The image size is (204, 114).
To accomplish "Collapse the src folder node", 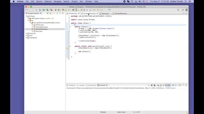I will pyautogui.click(x=28, y=20).
